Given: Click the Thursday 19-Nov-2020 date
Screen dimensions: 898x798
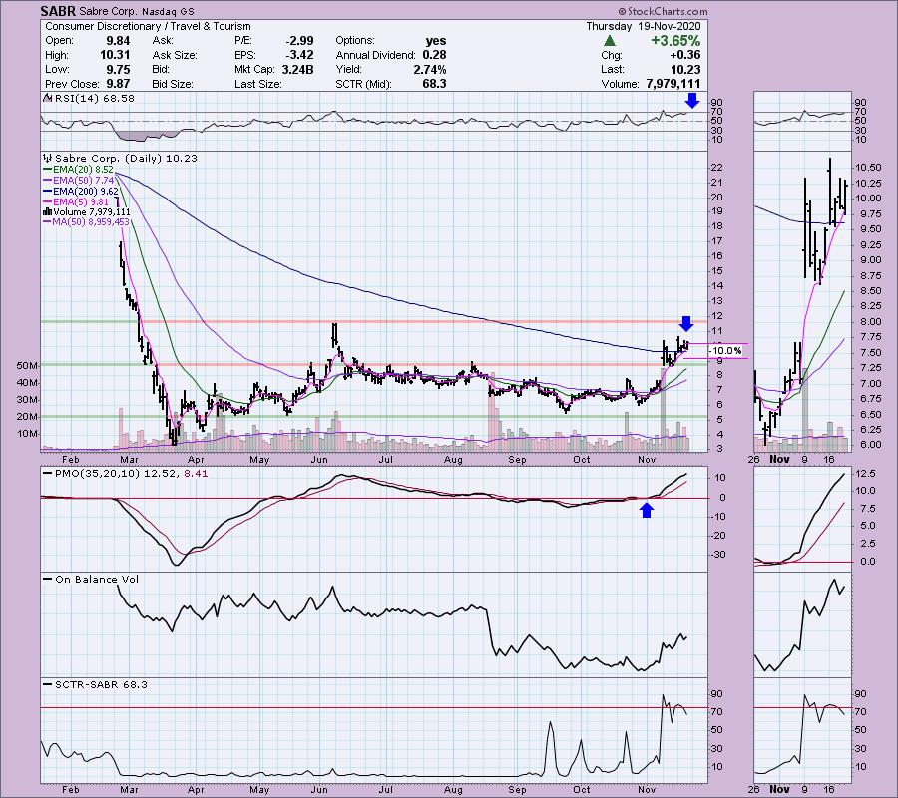Looking at the screenshot, I should 644,26.
